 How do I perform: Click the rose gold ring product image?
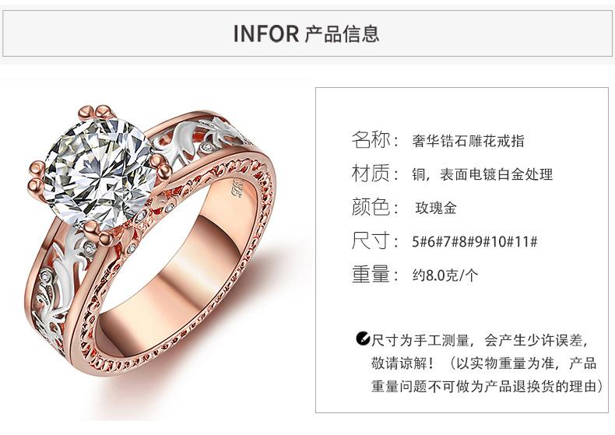151,241
